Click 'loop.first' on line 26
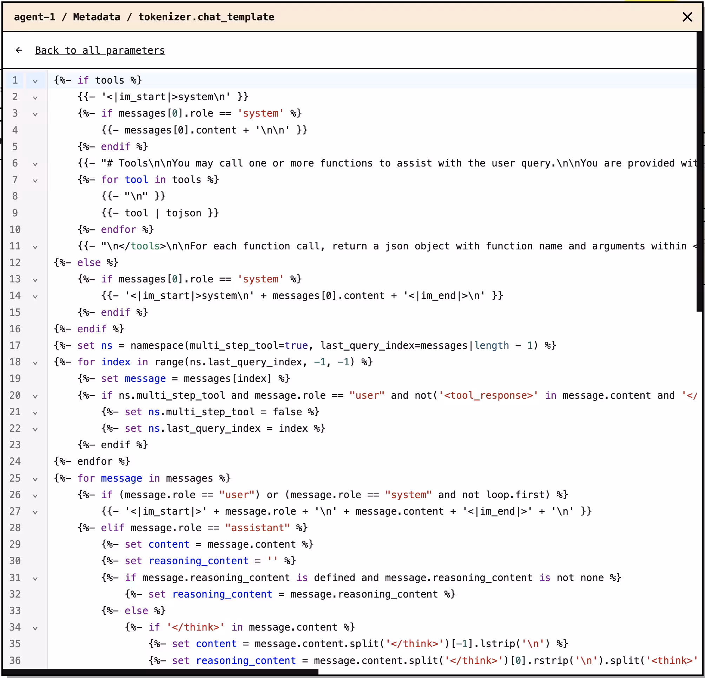The image size is (705, 678). pos(515,495)
